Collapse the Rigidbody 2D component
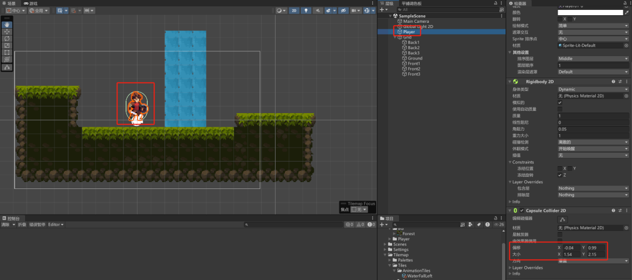This screenshot has width=632, height=280. point(510,82)
